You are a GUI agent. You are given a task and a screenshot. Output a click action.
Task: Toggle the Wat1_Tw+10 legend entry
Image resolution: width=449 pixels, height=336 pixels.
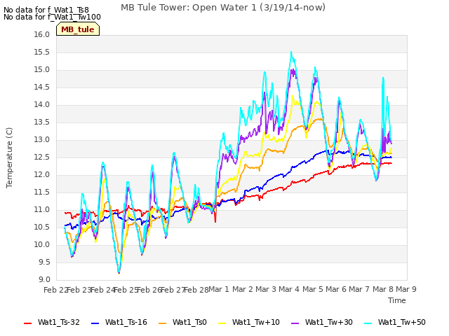tap(248, 323)
